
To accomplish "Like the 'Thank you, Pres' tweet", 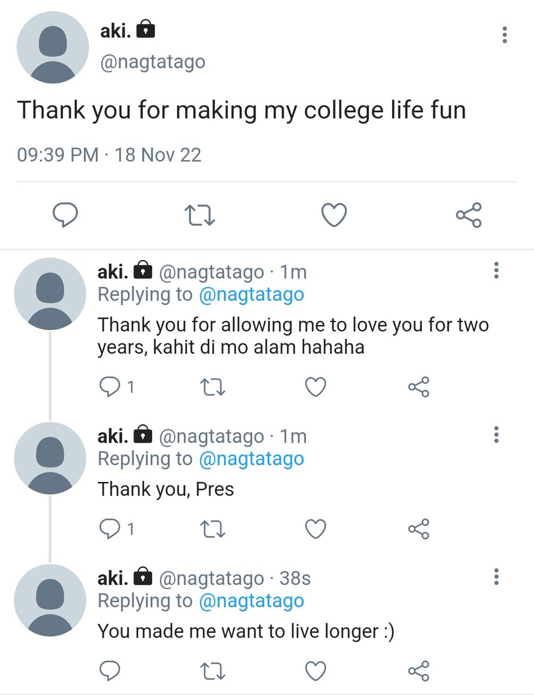I will click(x=315, y=529).
